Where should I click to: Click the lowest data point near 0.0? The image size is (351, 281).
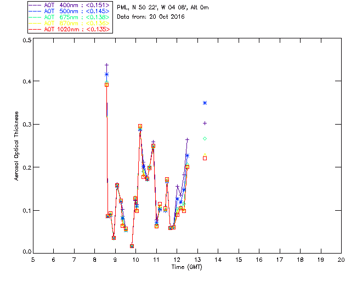[x=132, y=246]
